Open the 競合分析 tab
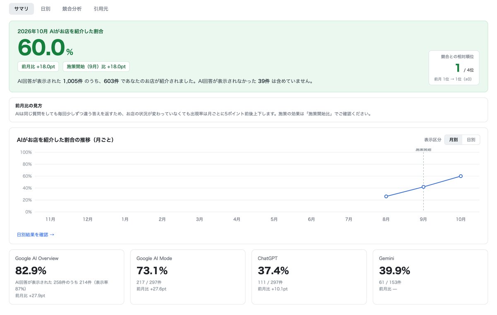497x315 pixels. click(72, 9)
